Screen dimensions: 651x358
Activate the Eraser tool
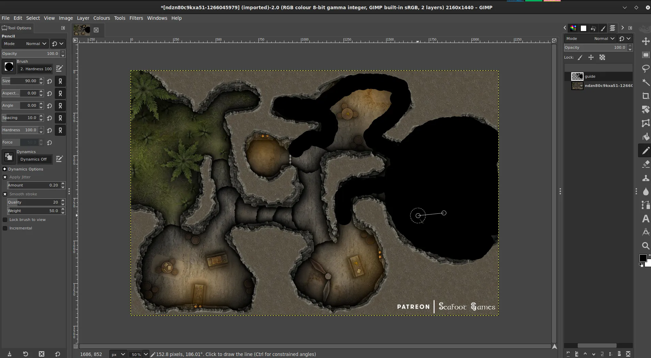click(645, 165)
